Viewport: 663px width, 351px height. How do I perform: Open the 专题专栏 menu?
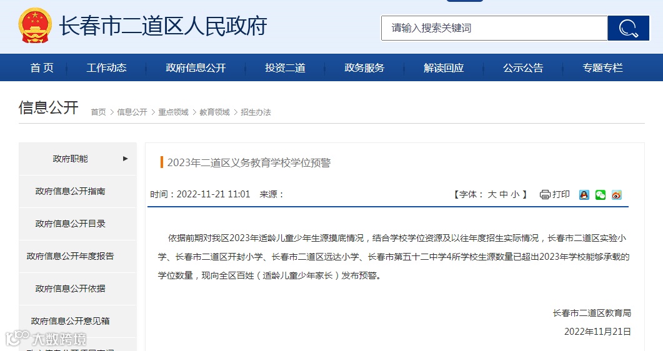click(602, 67)
